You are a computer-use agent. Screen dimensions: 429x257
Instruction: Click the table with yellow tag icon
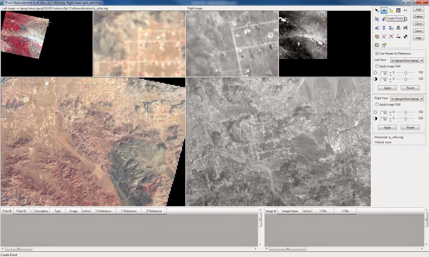point(384,45)
